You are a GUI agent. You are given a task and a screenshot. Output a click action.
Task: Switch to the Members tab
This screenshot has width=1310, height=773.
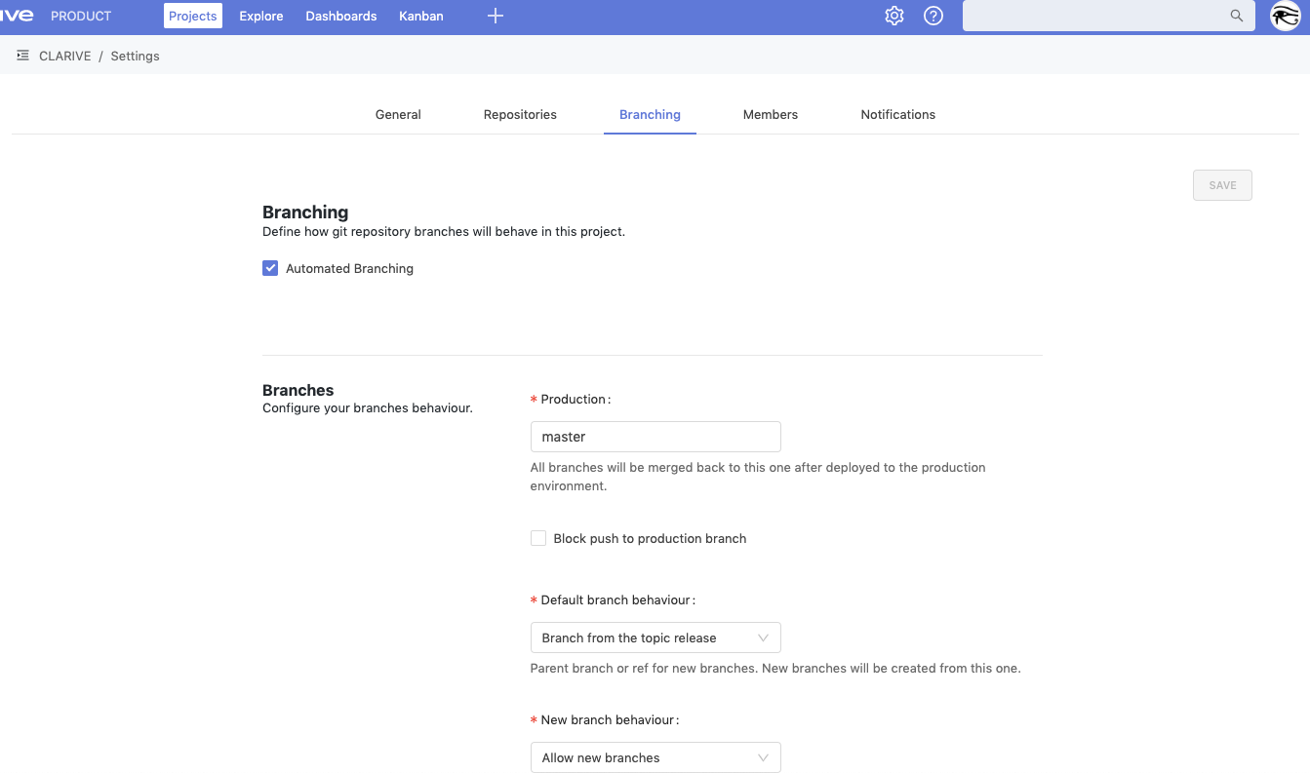tap(771, 114)
